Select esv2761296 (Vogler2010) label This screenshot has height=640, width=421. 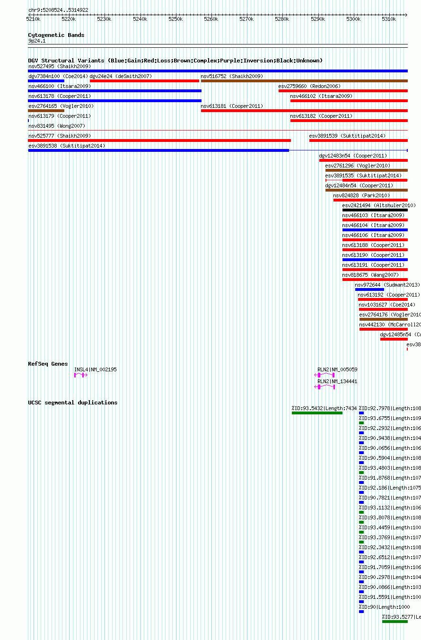(x=358, y=166)
